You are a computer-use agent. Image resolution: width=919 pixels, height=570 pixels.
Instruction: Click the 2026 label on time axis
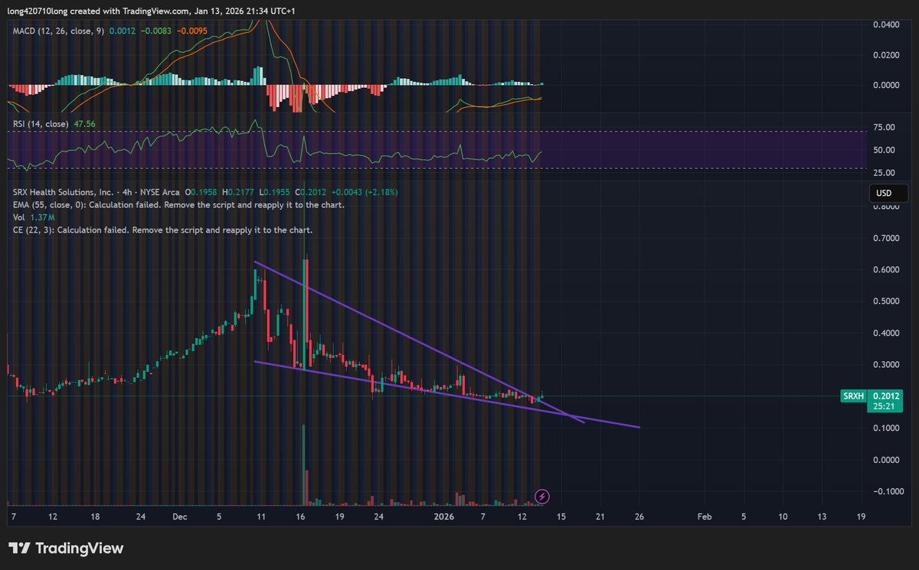[x=444, y=517]
